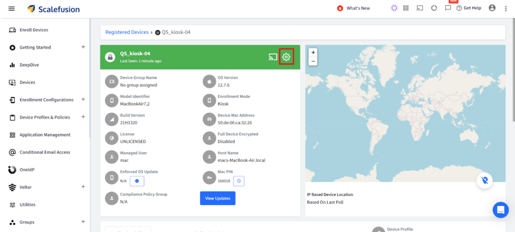Open Application Management from the sidebar
Image resolution: width=515 pixels, height=232 pixels.
[45, 135]
